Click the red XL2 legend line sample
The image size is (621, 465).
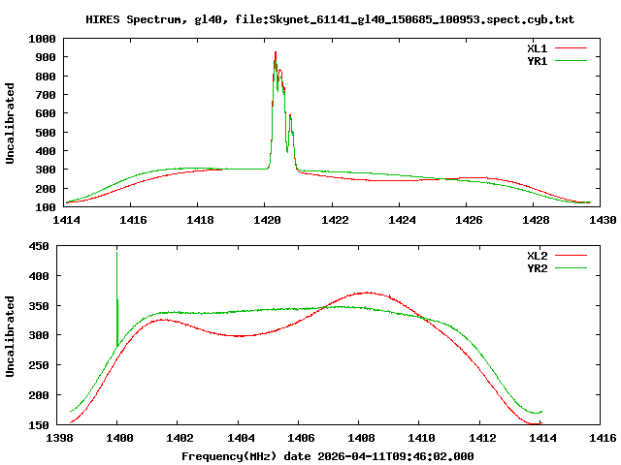point(571,256)
